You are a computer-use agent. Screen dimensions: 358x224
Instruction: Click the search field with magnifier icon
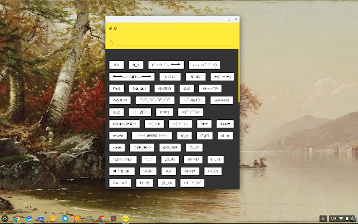click(x=172, y=42)
